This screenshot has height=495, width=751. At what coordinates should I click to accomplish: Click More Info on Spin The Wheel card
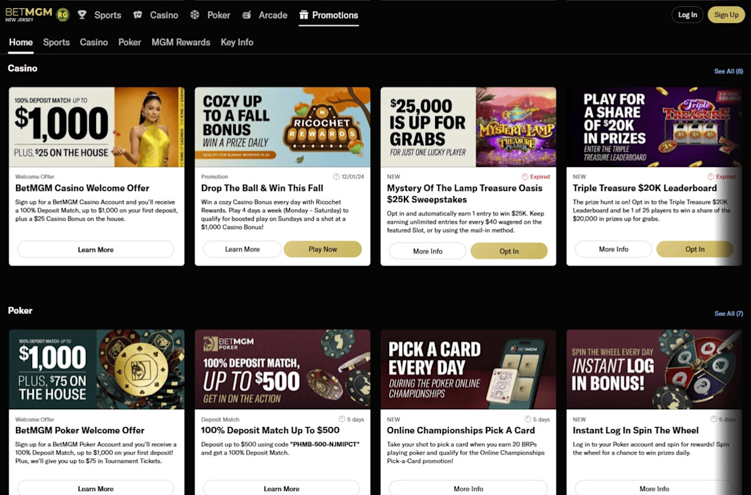point(654,488)
